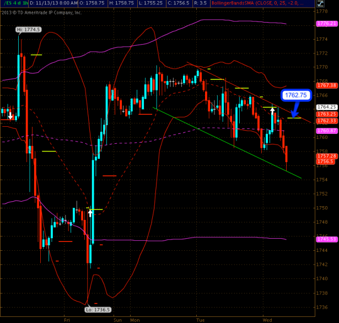This screenshot has width=339, height=323.
Task: Click the white up arrow near Friday's low
Action: (90, 212)
